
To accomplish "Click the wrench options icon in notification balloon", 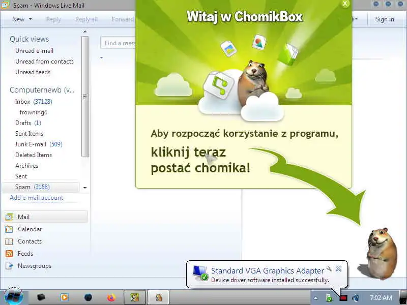I will pos(329,269).
